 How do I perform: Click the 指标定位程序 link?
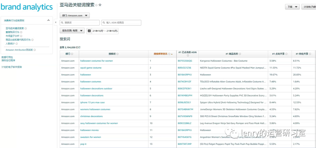pyautogui.click(x=8, y=60)
